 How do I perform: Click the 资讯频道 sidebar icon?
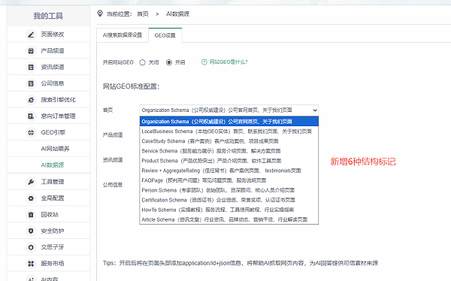(x=31, y=68)
